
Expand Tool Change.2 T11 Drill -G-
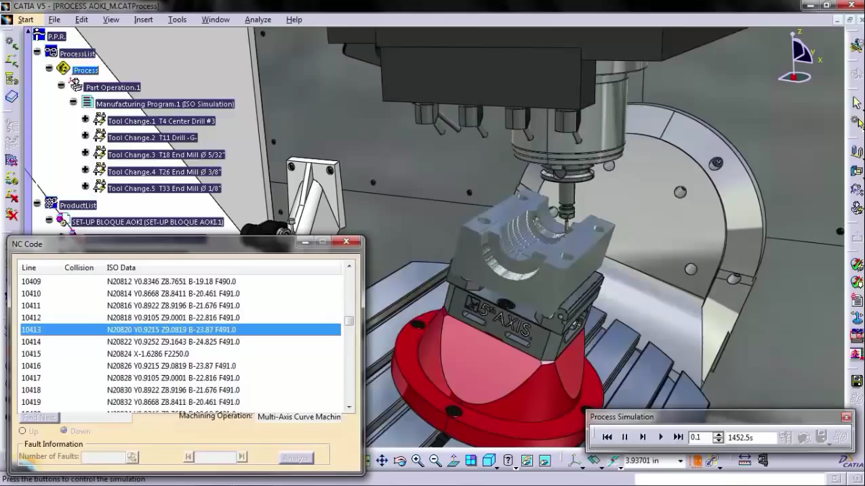(x=85, y=135)
